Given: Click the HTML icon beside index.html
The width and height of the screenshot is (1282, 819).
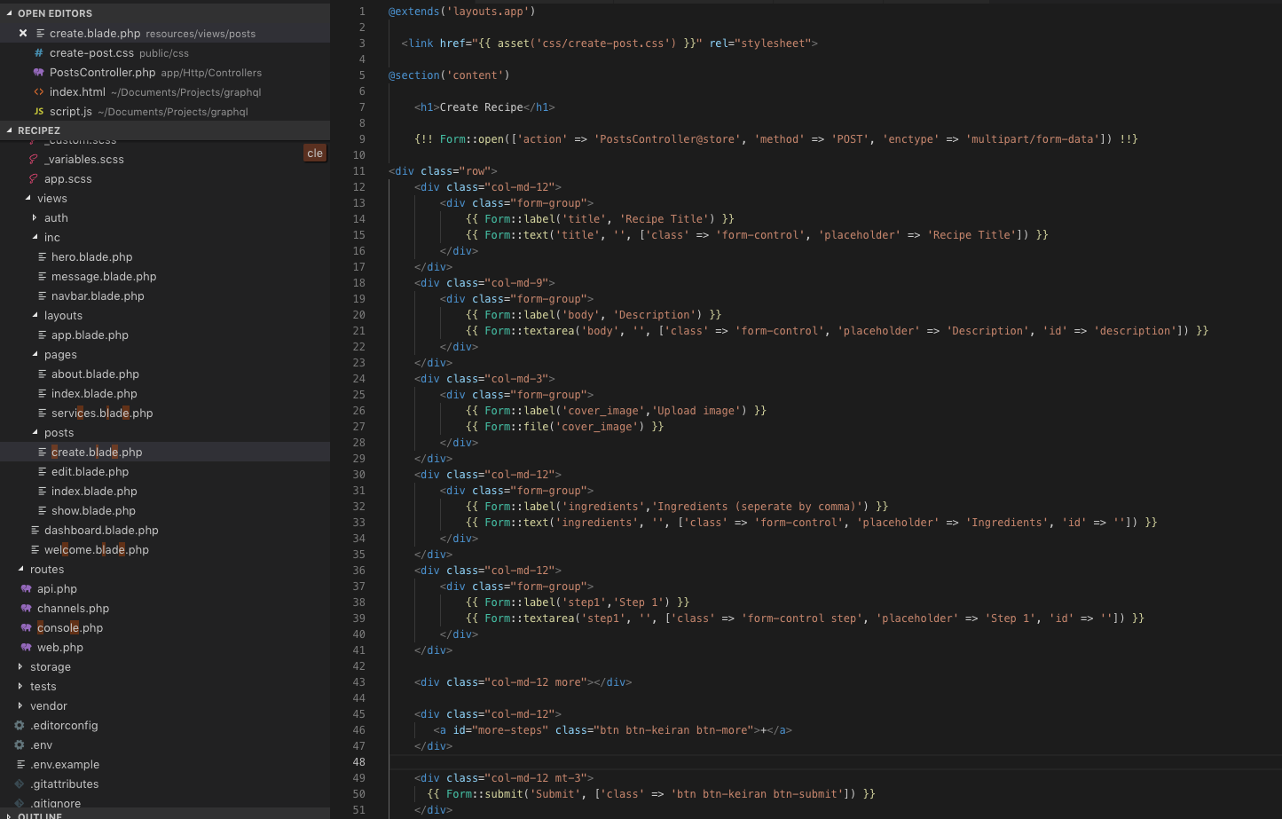Looking at the screenshot, I should (39, 92).
